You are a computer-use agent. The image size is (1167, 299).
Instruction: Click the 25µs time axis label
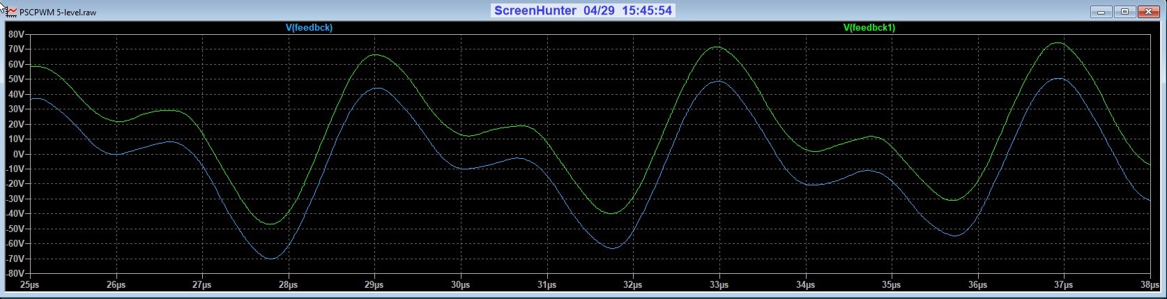click(x=30, y=285)
